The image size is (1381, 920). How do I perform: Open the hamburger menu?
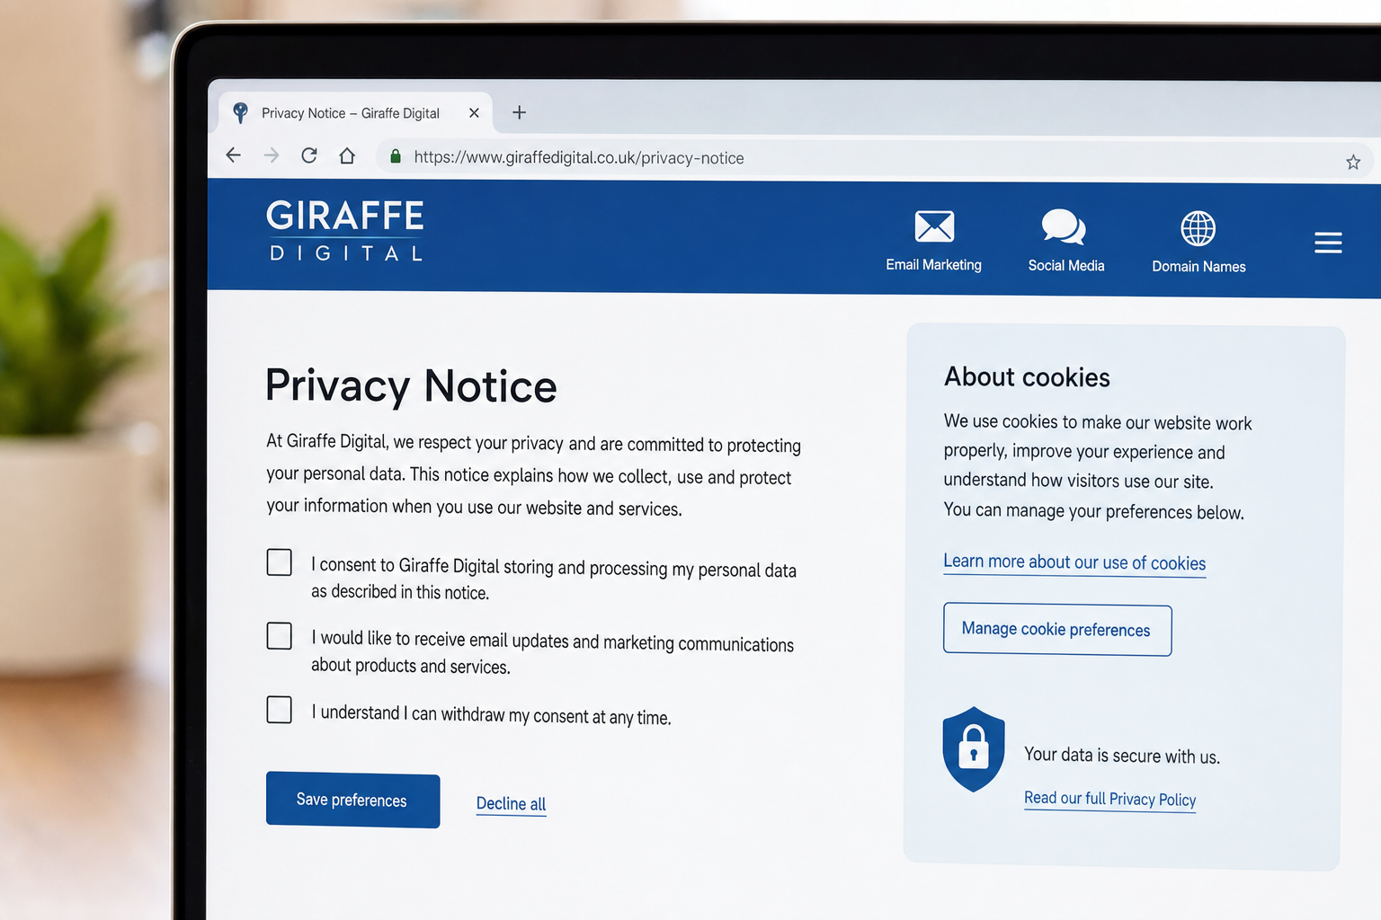tap(1328, 243)
